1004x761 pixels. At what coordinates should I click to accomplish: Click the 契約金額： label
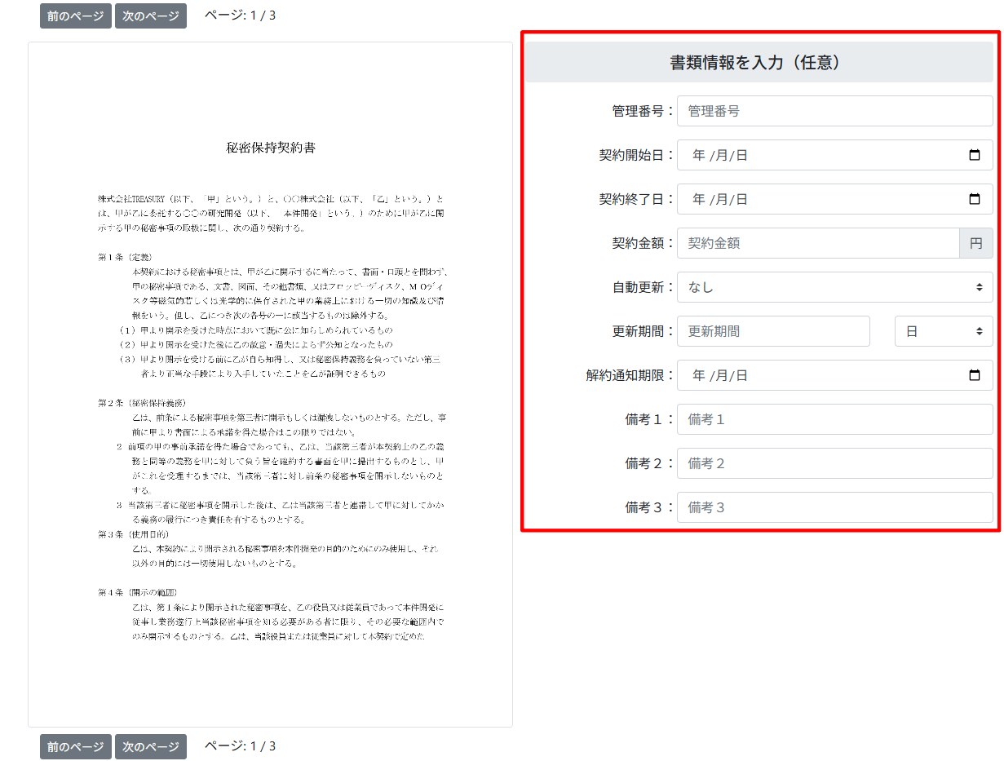(644, 243)
